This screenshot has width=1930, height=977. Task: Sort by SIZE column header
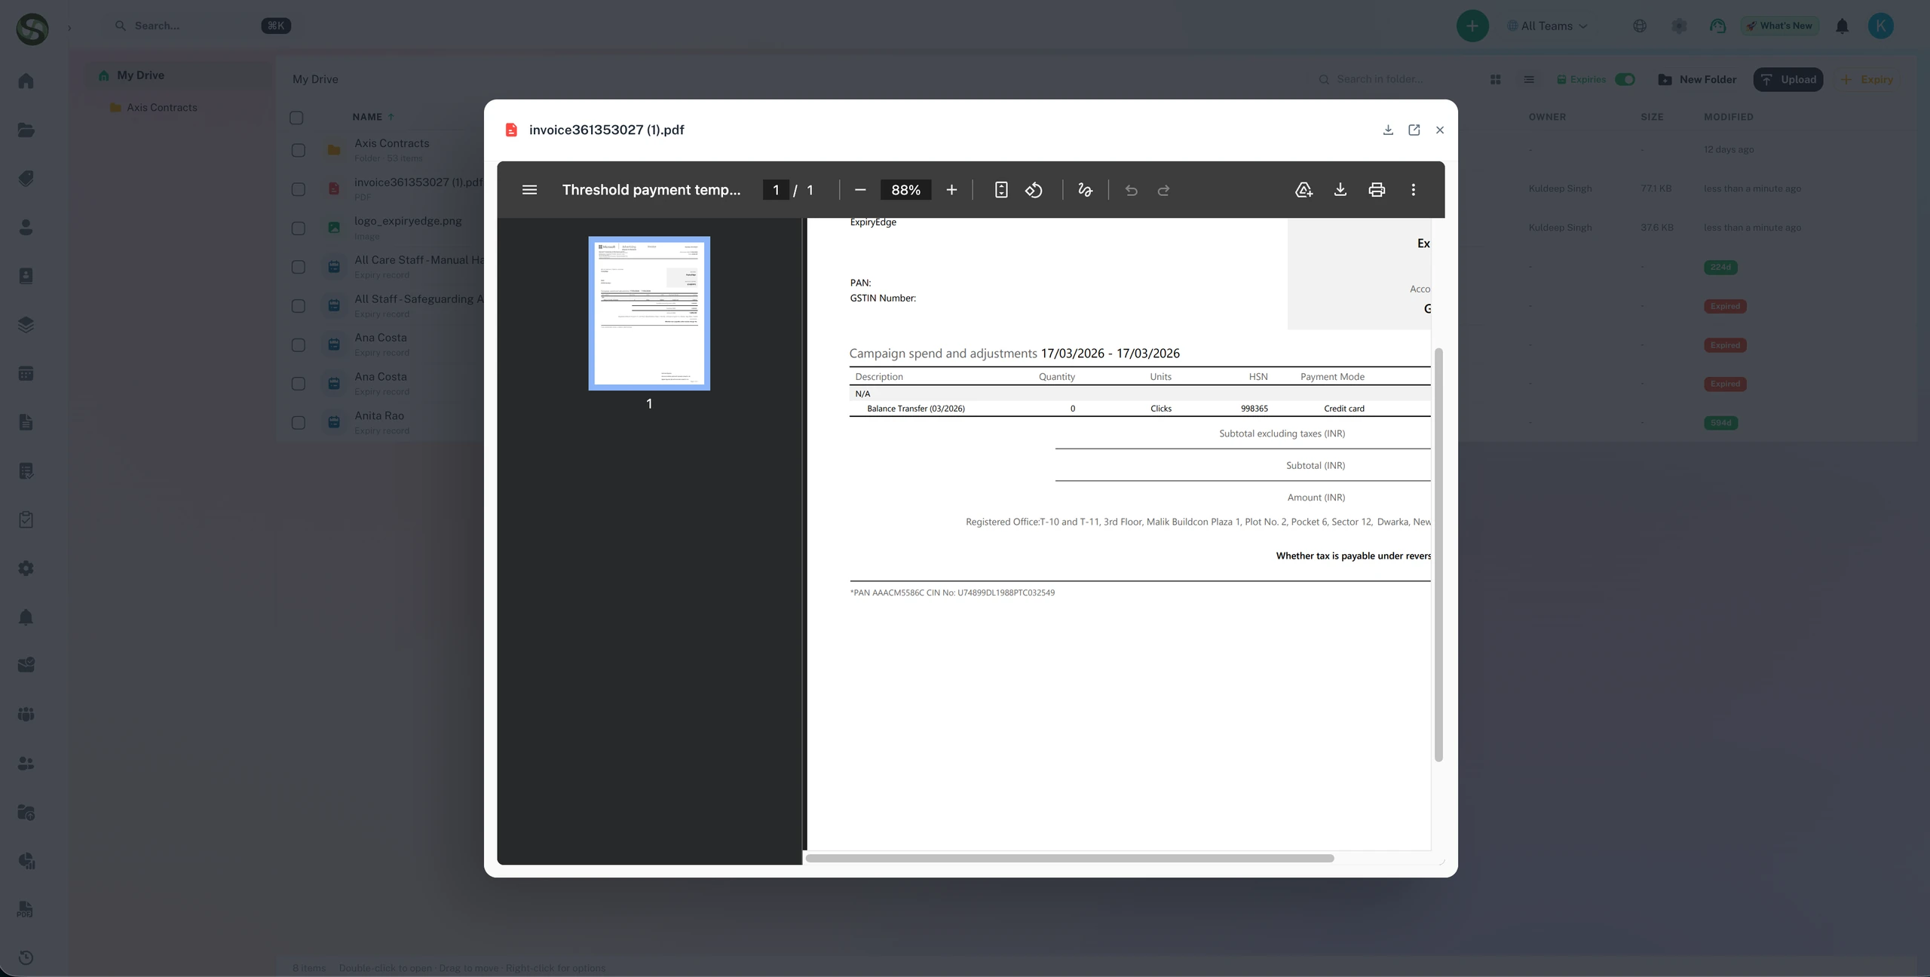(1652, 117)
